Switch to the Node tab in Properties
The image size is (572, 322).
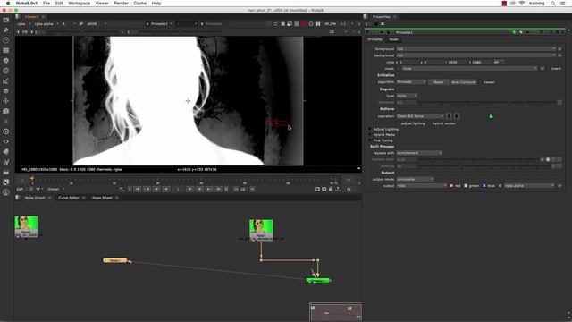393,39
